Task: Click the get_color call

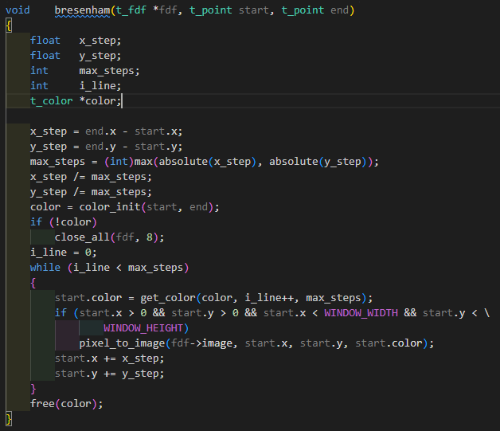Action: (256, 298)
